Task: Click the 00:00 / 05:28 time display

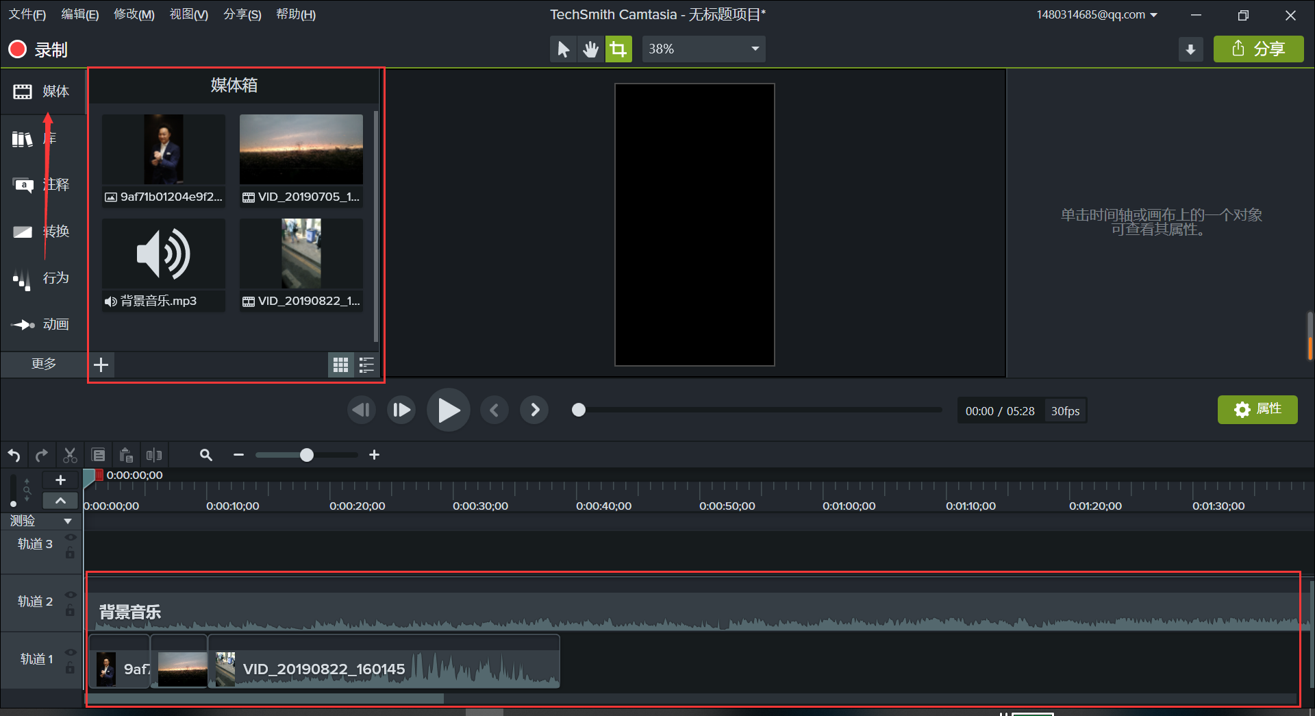Action: click(1000, 411)
